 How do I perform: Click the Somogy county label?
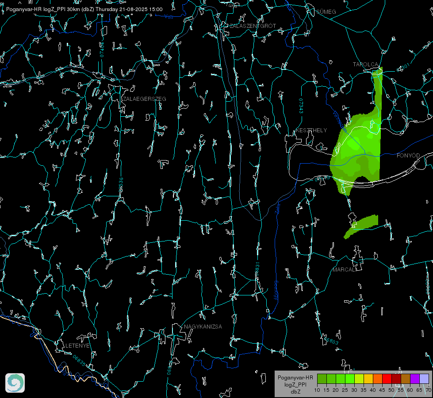[x=276, y=291]
